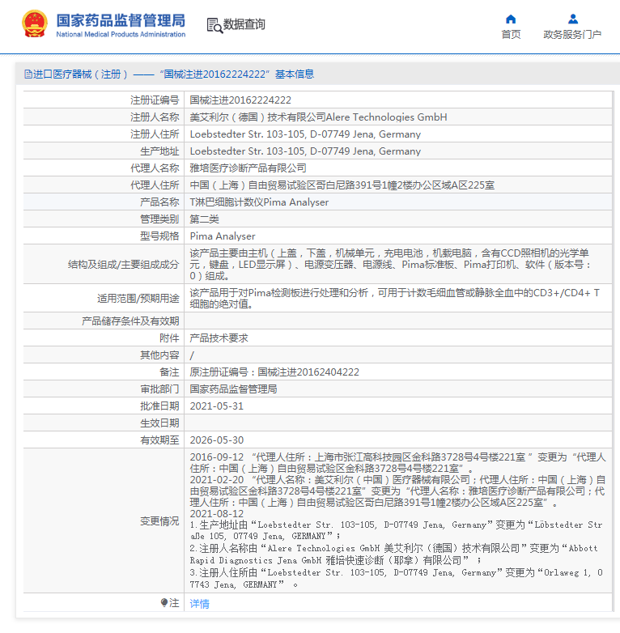Click the 其他内容 slash value
Viewport: 620px width, 633px height.
click(x=192, y=355)
